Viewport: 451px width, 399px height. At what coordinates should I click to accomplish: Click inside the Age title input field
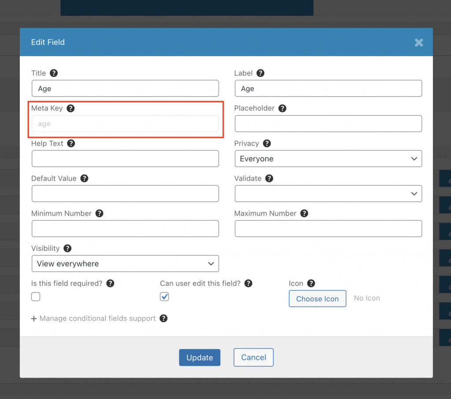[x=125, y=88]
